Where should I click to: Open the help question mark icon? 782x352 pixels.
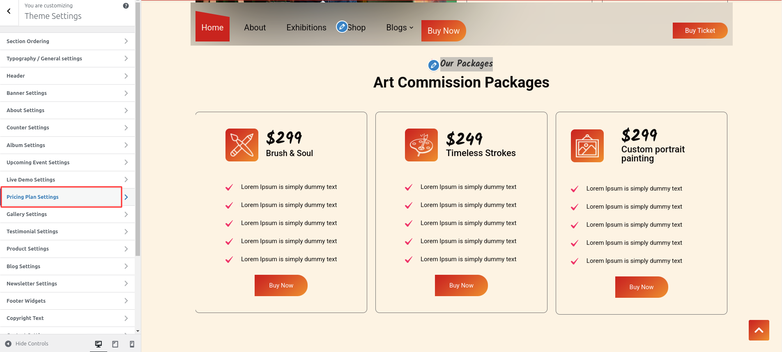pyautogui.click(x=126, y=6)
